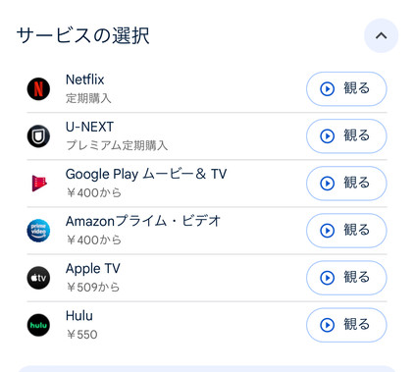
Task: Click the Hulu logo icon
Action: [x=38, y=325]
